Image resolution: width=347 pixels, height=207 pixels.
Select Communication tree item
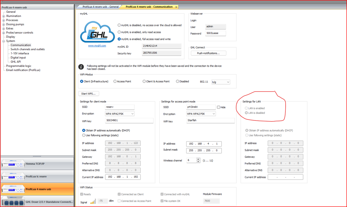click(x=21, y=45)
